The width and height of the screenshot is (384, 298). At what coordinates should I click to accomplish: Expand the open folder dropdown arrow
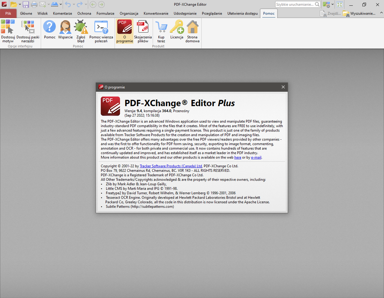(x=20, y=4)
